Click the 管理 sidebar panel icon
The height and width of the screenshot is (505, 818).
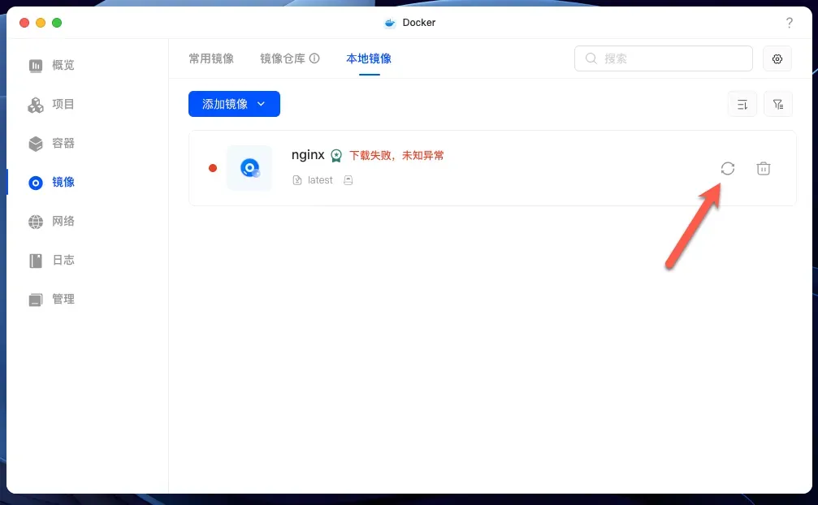point(36,300)
